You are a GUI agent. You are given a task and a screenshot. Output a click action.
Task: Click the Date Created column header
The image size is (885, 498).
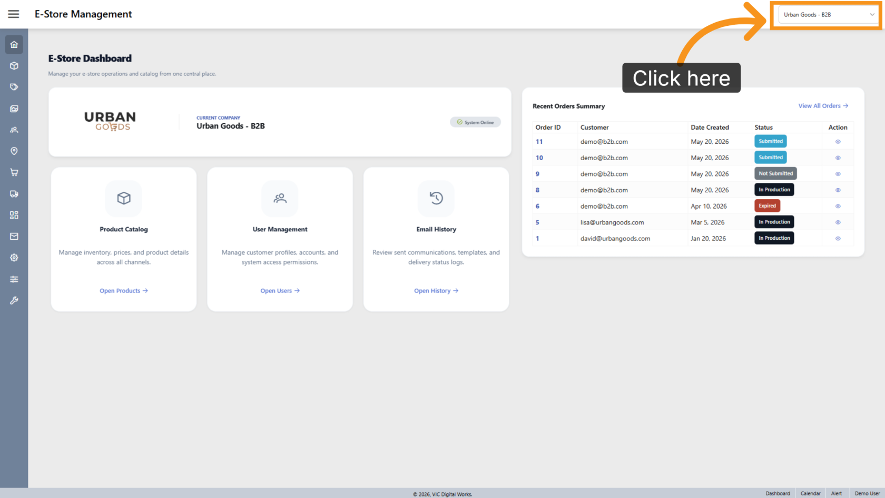pos(710,128)
